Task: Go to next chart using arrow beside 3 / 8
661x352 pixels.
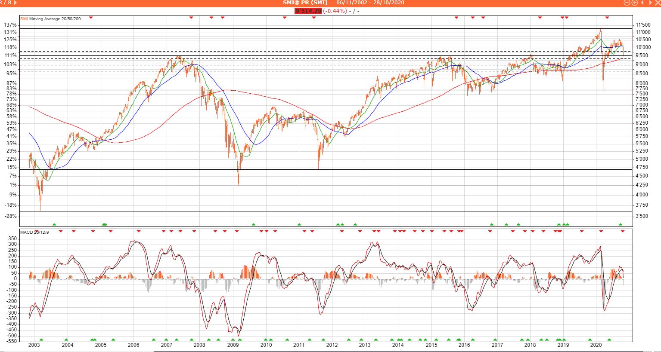Action: coord(16,3)
